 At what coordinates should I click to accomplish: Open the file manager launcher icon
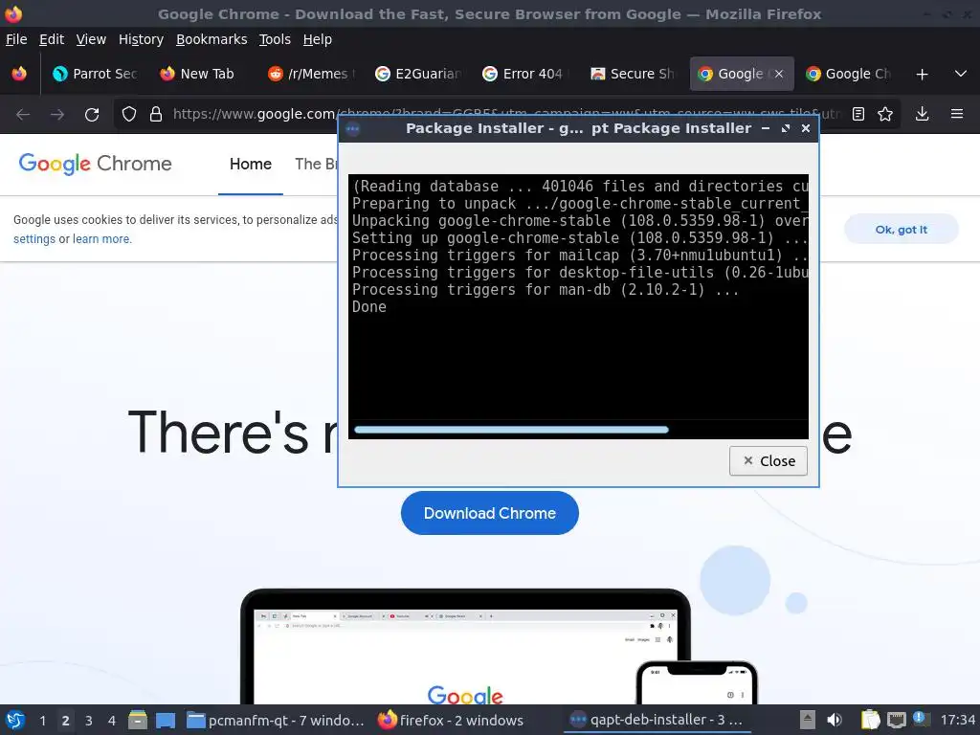click(138, 720)
